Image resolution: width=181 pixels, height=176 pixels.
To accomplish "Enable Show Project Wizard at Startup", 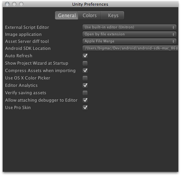I will (85, 63).
